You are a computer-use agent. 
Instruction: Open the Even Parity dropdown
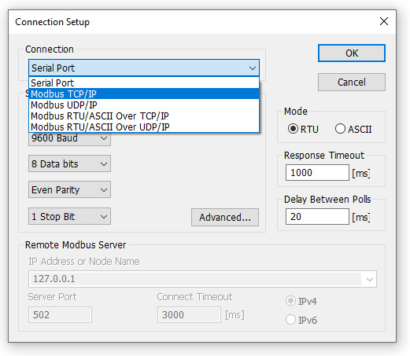[69, 189]
